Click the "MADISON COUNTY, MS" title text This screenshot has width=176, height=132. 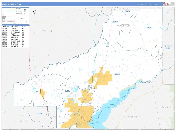[x=12, y=4]
